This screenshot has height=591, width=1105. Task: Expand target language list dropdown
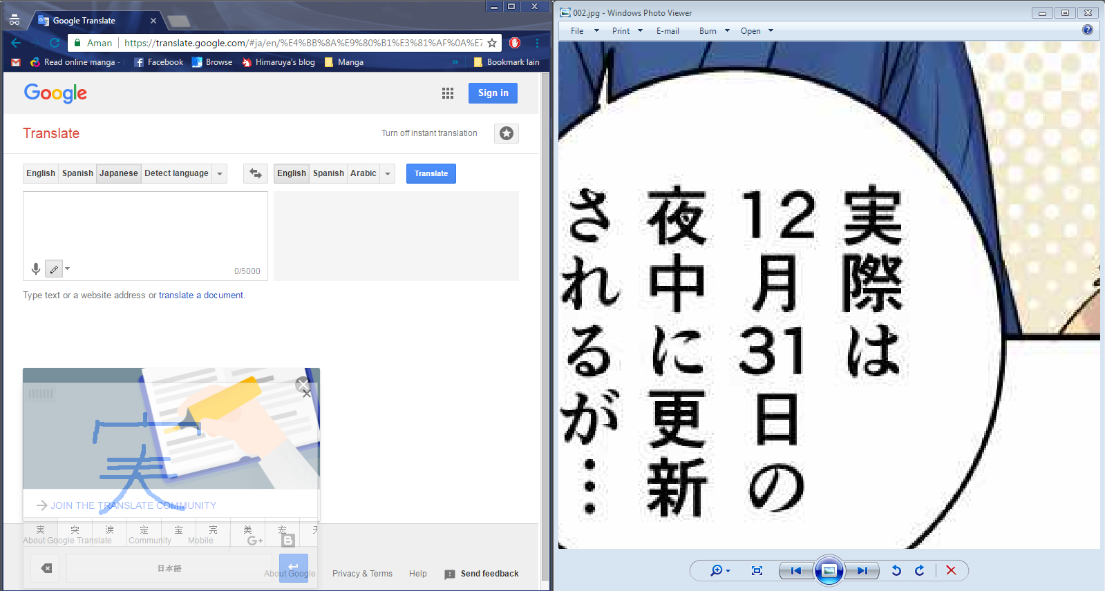click(x=388, y=173)
